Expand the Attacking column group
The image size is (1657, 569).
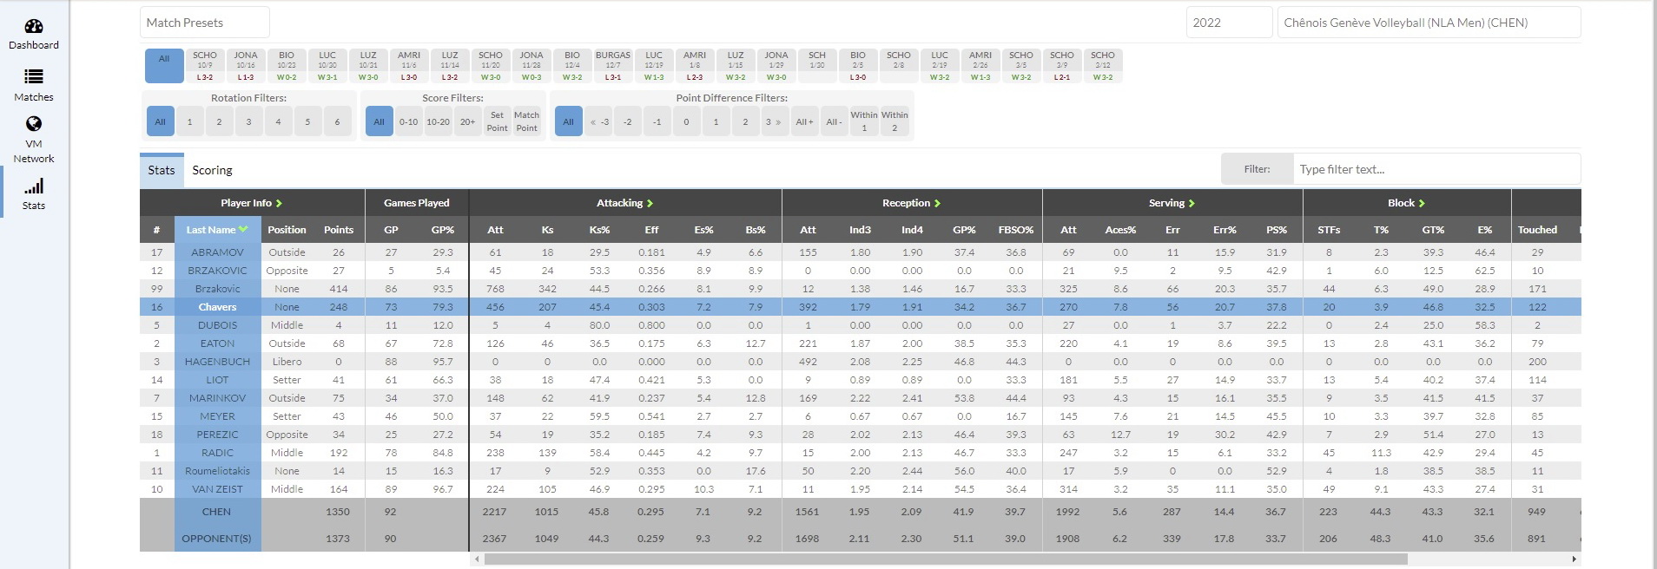point(650,203)
